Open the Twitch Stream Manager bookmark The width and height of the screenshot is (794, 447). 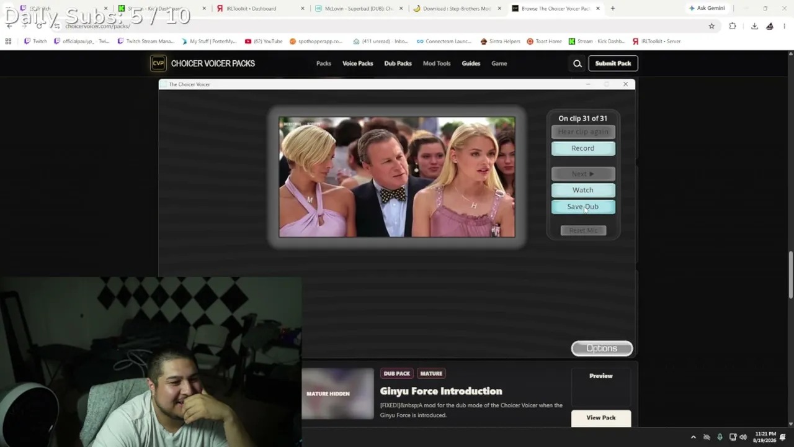pos(146,41)
